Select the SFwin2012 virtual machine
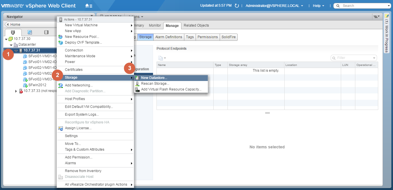The height and width of the screenshot is (190, 393). click(37, 85)
